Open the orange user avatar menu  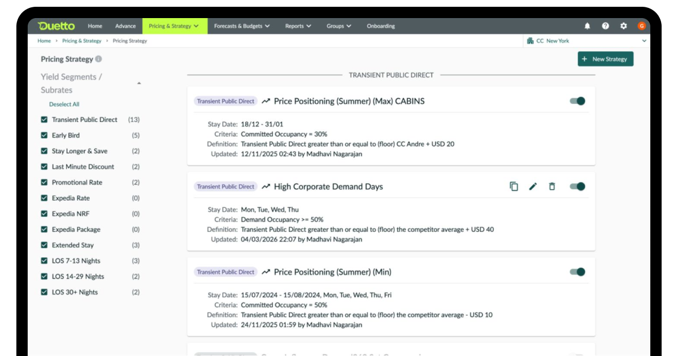click(642, 26)
